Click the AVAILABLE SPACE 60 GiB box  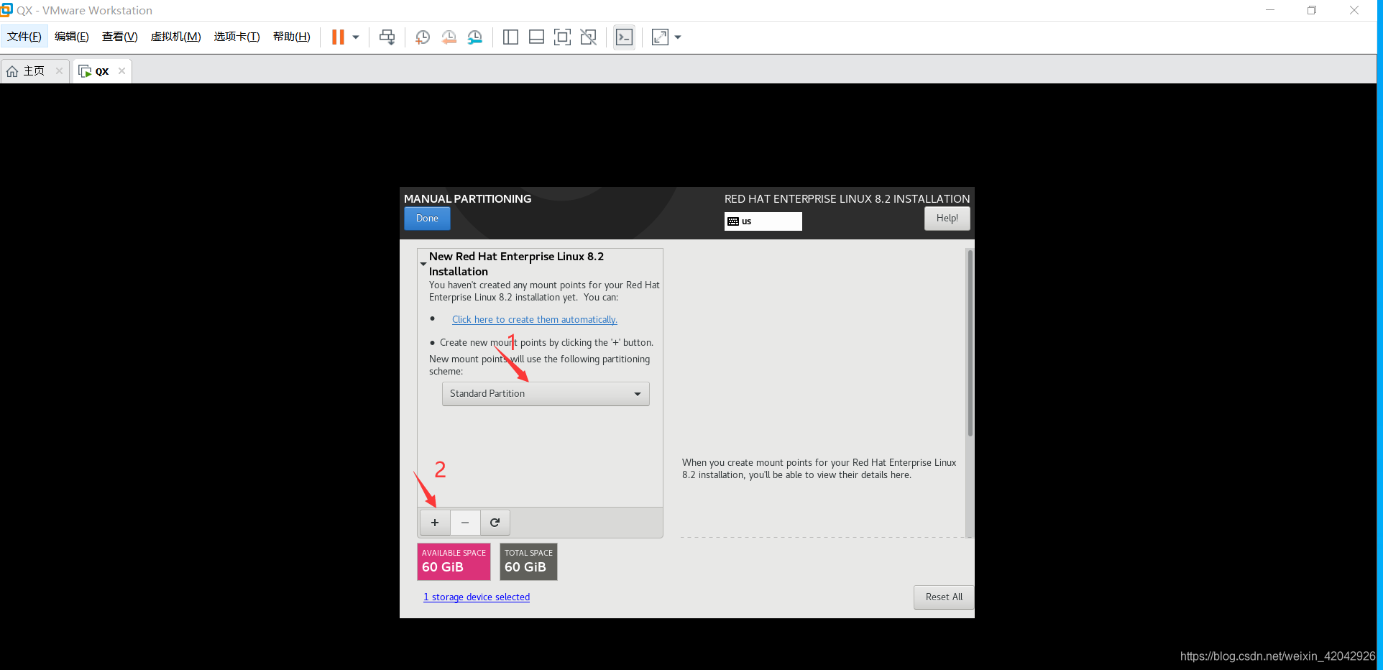pos(454,561)
